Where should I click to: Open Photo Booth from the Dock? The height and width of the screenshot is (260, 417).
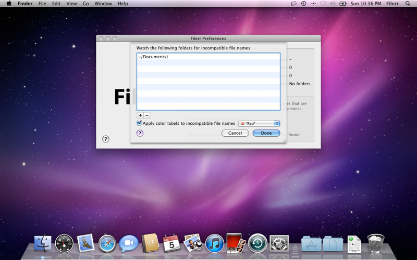(236, 243)
